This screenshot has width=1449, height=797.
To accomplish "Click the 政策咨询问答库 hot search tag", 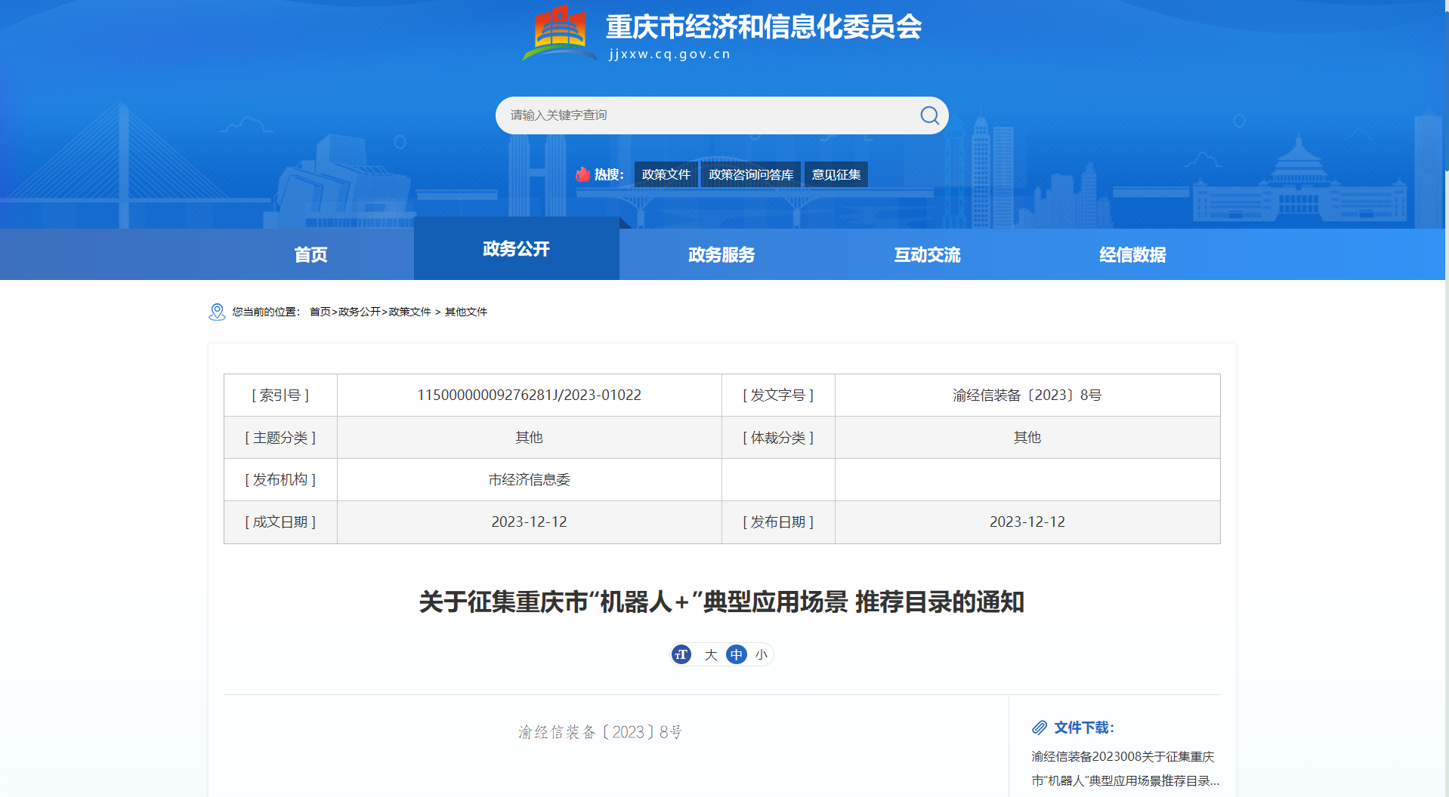I will [750, 174].
